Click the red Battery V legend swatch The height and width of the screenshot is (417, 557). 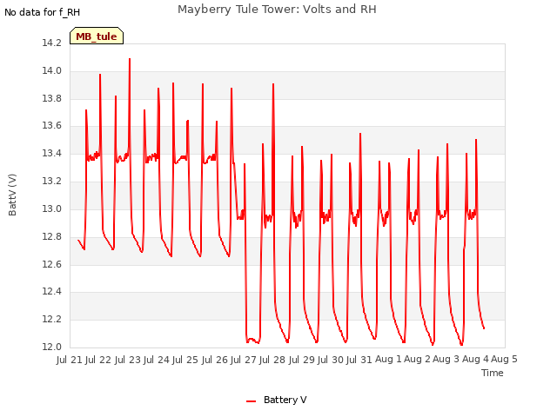[252, 401]
